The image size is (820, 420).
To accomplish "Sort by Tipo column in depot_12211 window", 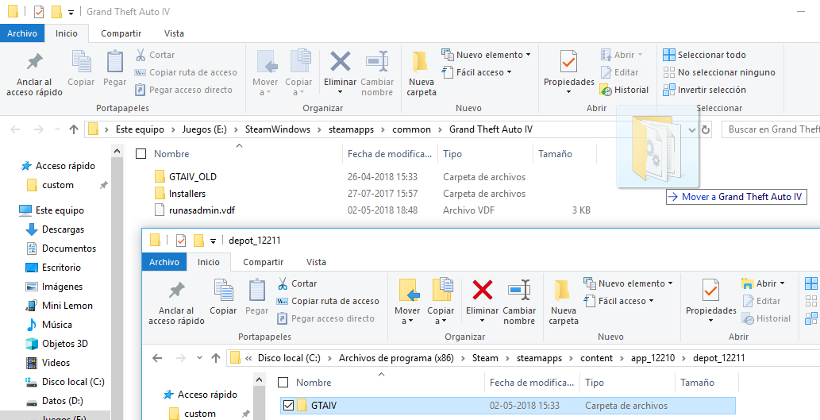I will click(x=594, y=383).
